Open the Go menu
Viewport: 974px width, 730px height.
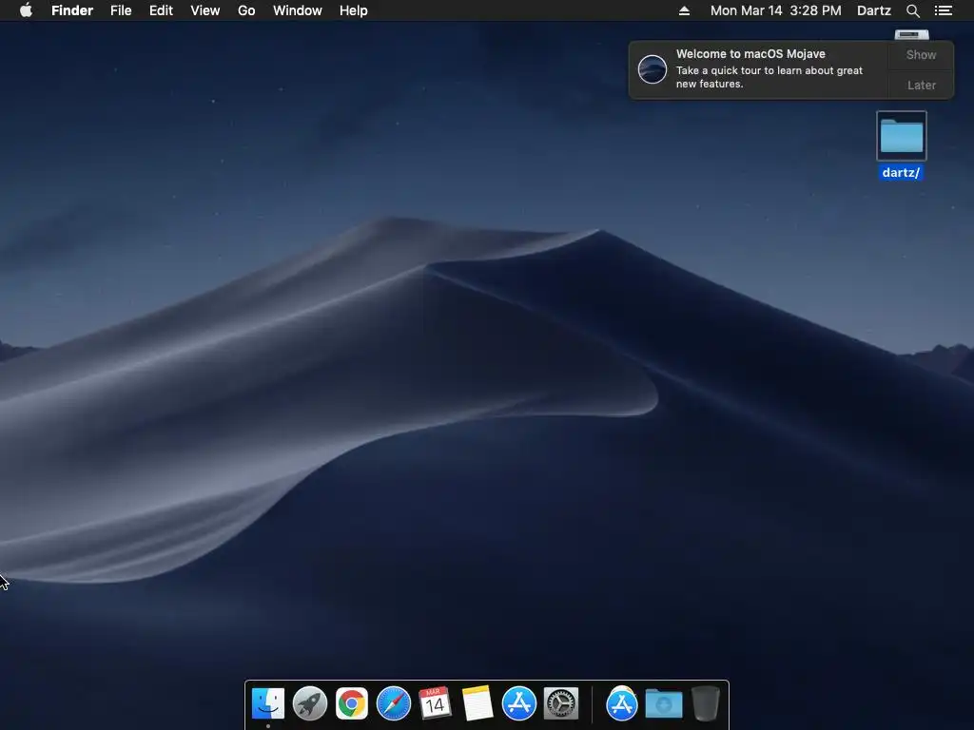(x=246, y=10)
